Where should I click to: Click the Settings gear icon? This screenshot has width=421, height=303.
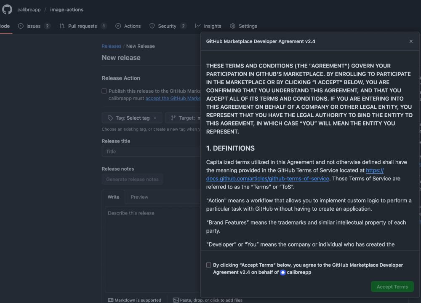(233, 26)
